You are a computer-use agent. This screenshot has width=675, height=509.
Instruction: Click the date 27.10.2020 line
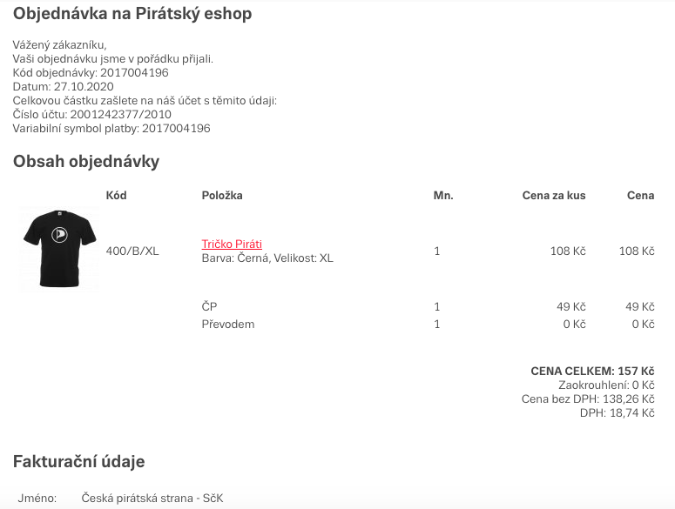coord(63,86)
